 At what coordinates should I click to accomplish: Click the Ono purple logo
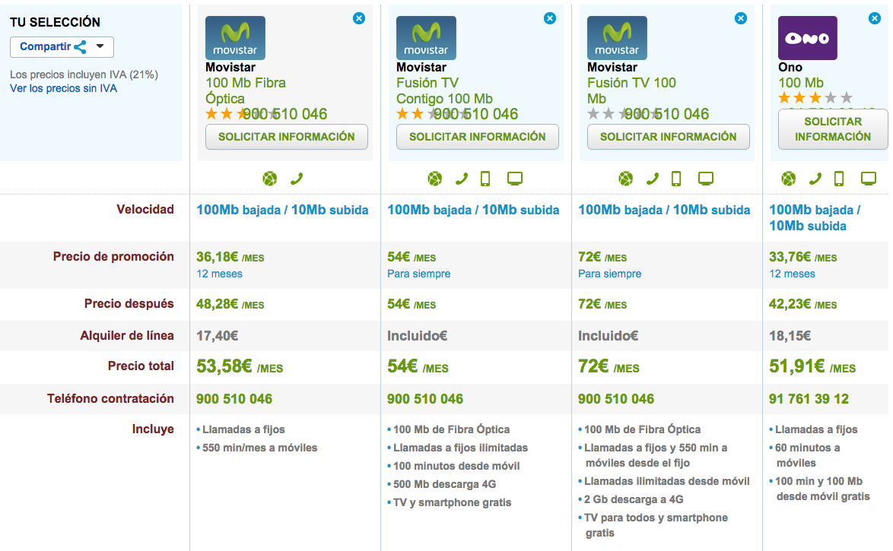(808, 37)
